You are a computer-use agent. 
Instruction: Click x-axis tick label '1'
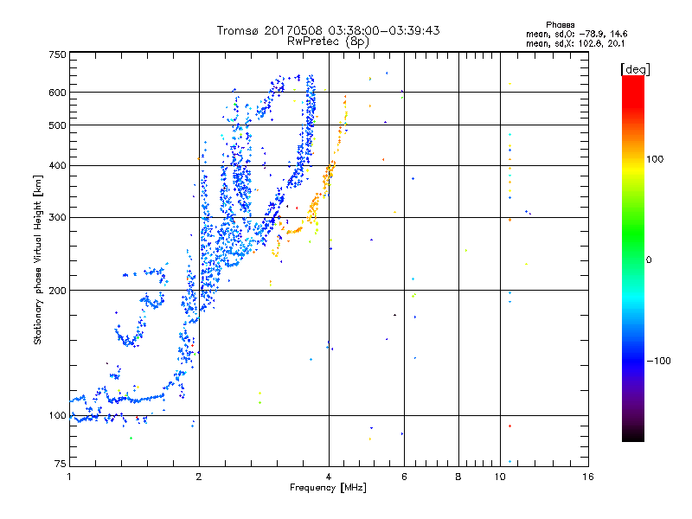coord(69,477)
